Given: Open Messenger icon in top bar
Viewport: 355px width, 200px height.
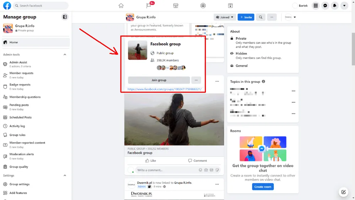Looking at the screenshot, I should (x=325, y=6).
